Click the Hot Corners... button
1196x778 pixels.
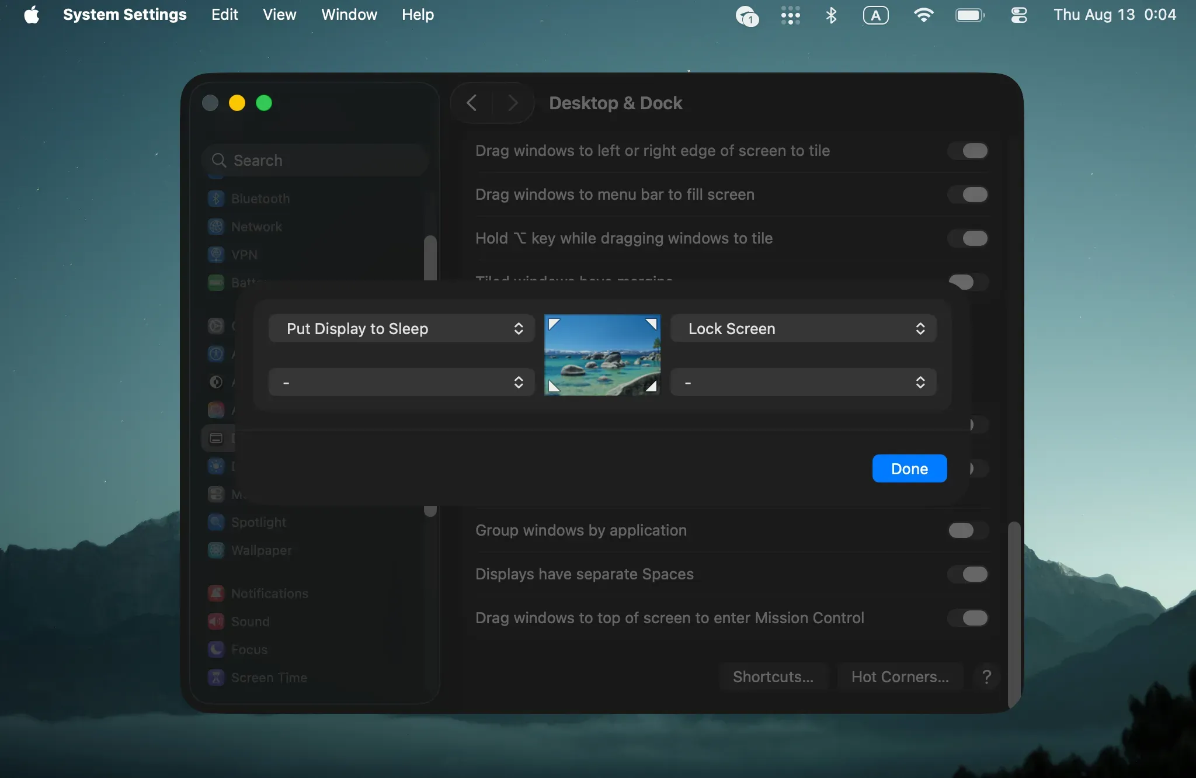(x=901, y=677)
